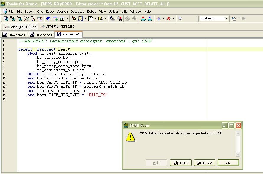Open the <default> workspace combo box

(214, 18)
